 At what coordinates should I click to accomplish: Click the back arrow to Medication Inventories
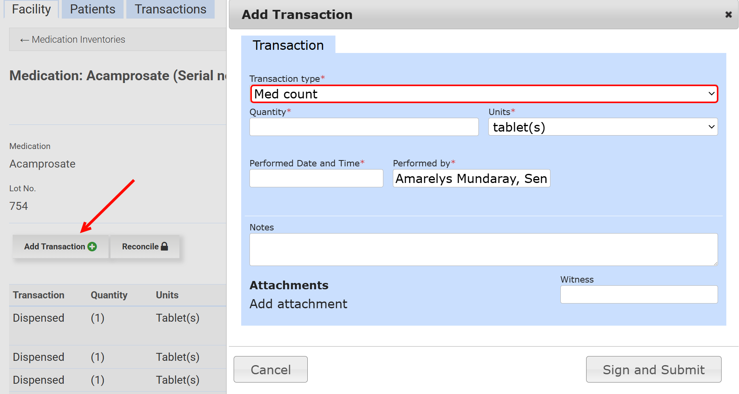coord(25,40)
